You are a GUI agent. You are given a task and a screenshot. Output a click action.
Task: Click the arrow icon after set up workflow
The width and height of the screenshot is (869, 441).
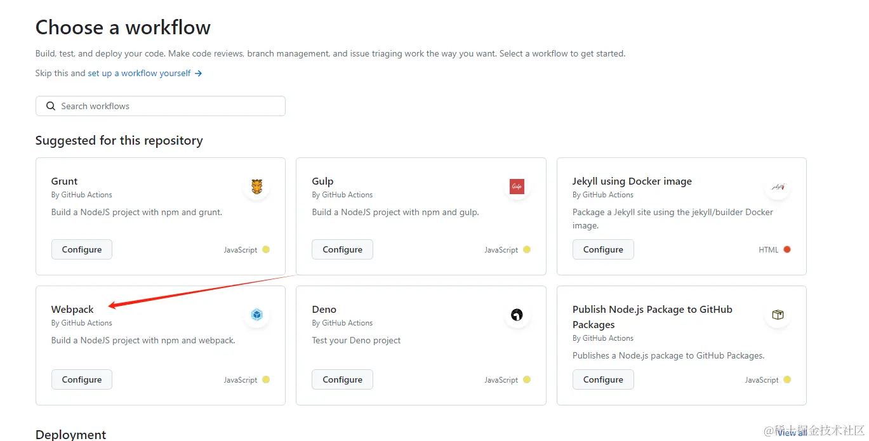pyautogui.click(x=198, y=74)
